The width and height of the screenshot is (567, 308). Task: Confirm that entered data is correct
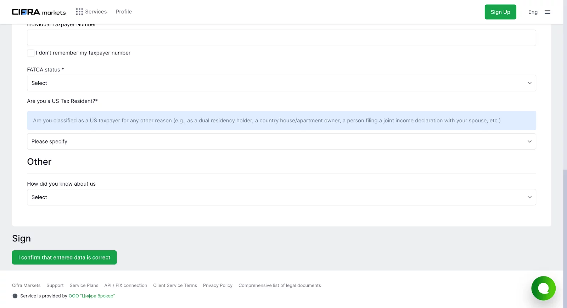(64, 257)
